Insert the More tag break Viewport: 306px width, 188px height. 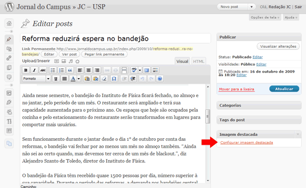124,70
